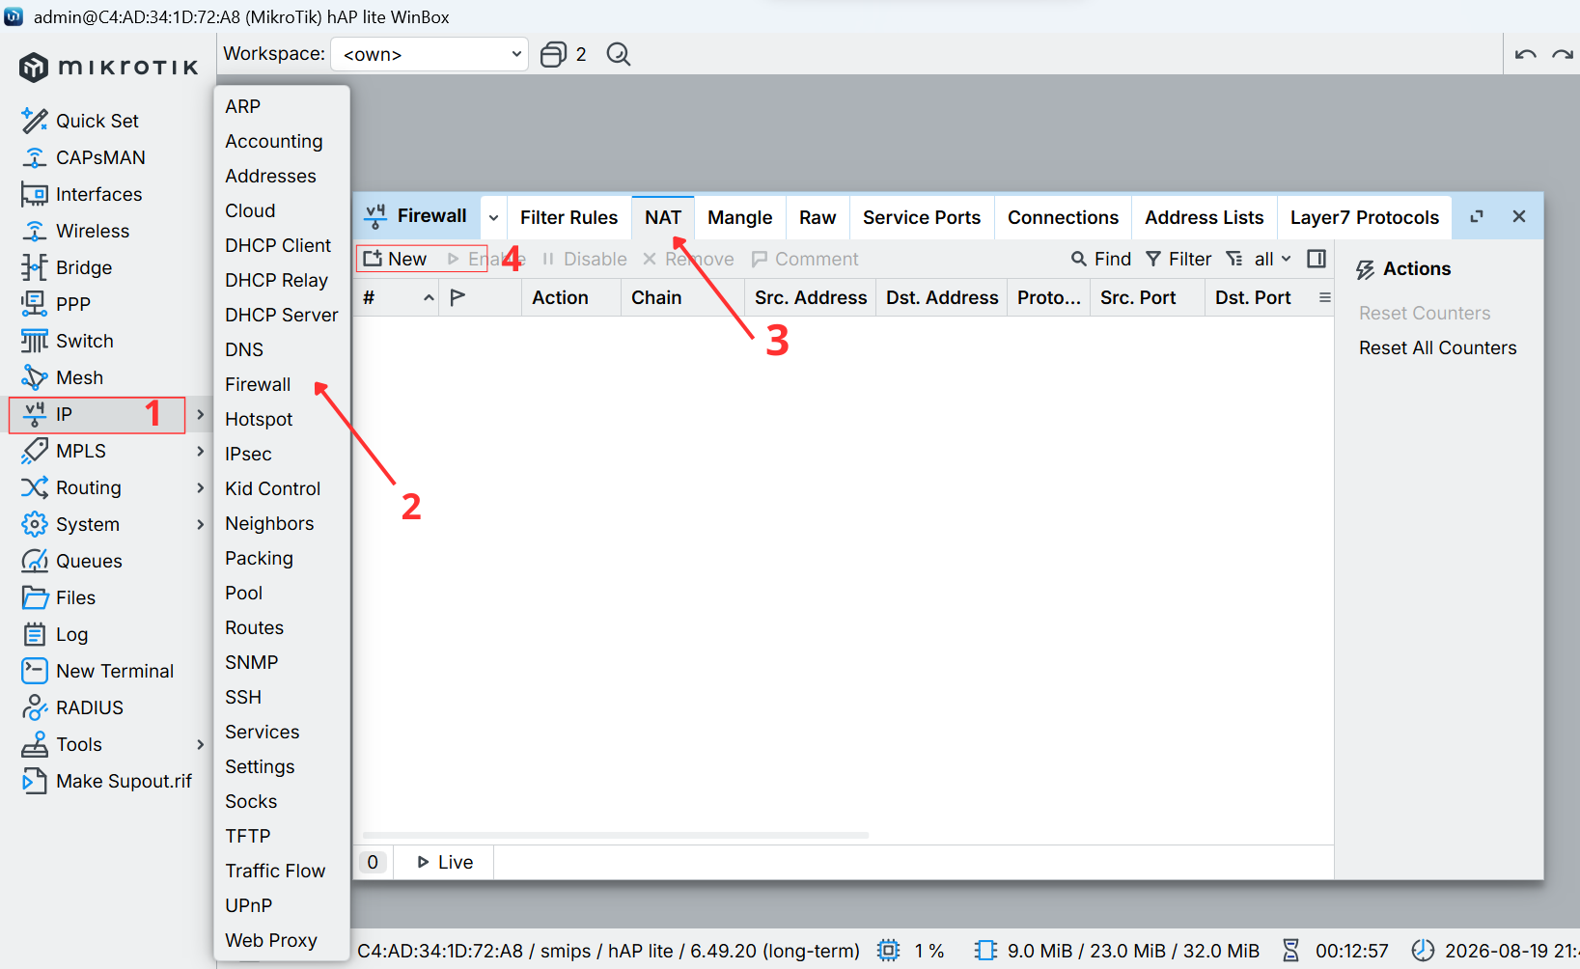Click Make Supout.rif

pyautogui.click(x=106, y=781)
